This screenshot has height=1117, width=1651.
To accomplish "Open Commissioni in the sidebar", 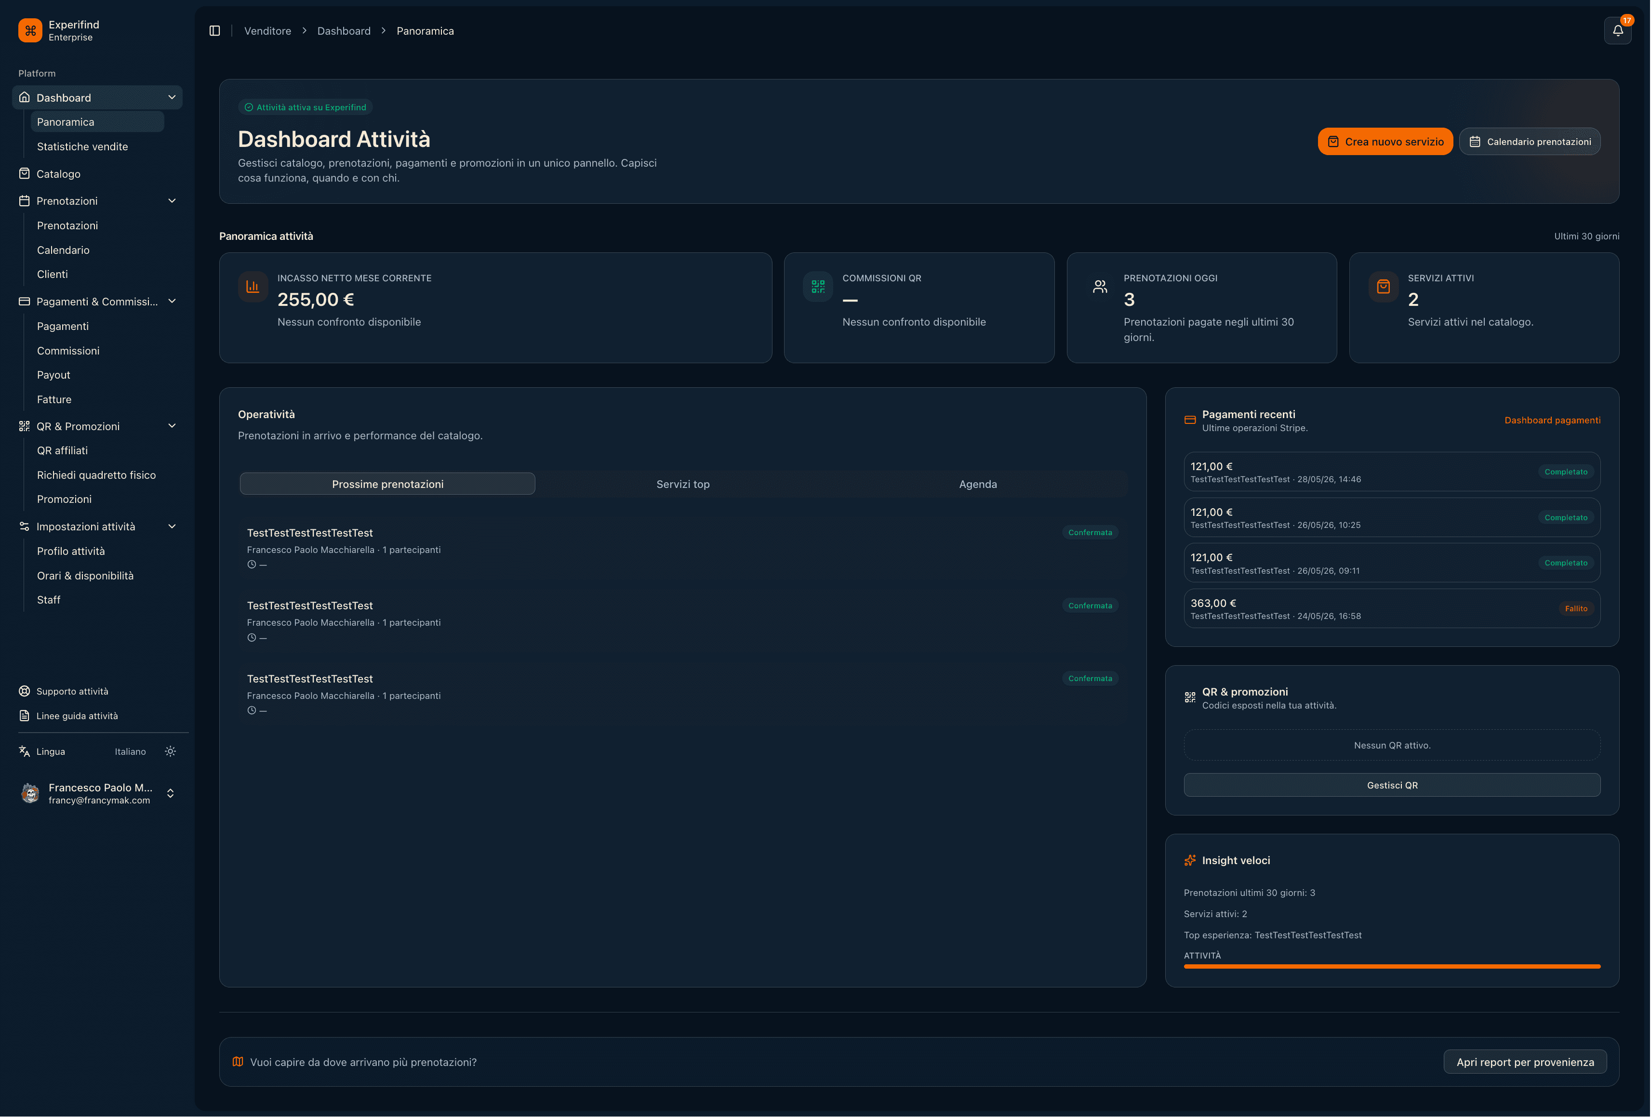I will (x=97, y=351).
